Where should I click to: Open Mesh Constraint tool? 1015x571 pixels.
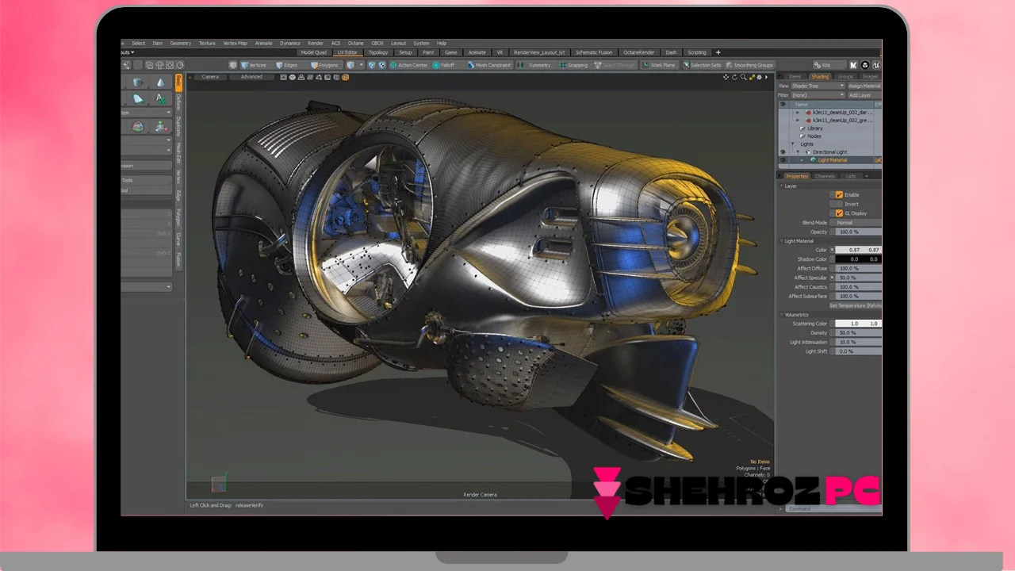point(489,65)
